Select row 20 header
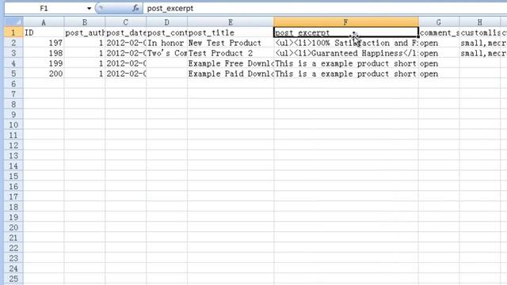This screenshot has width=507, height=285. tap(13, 227)
